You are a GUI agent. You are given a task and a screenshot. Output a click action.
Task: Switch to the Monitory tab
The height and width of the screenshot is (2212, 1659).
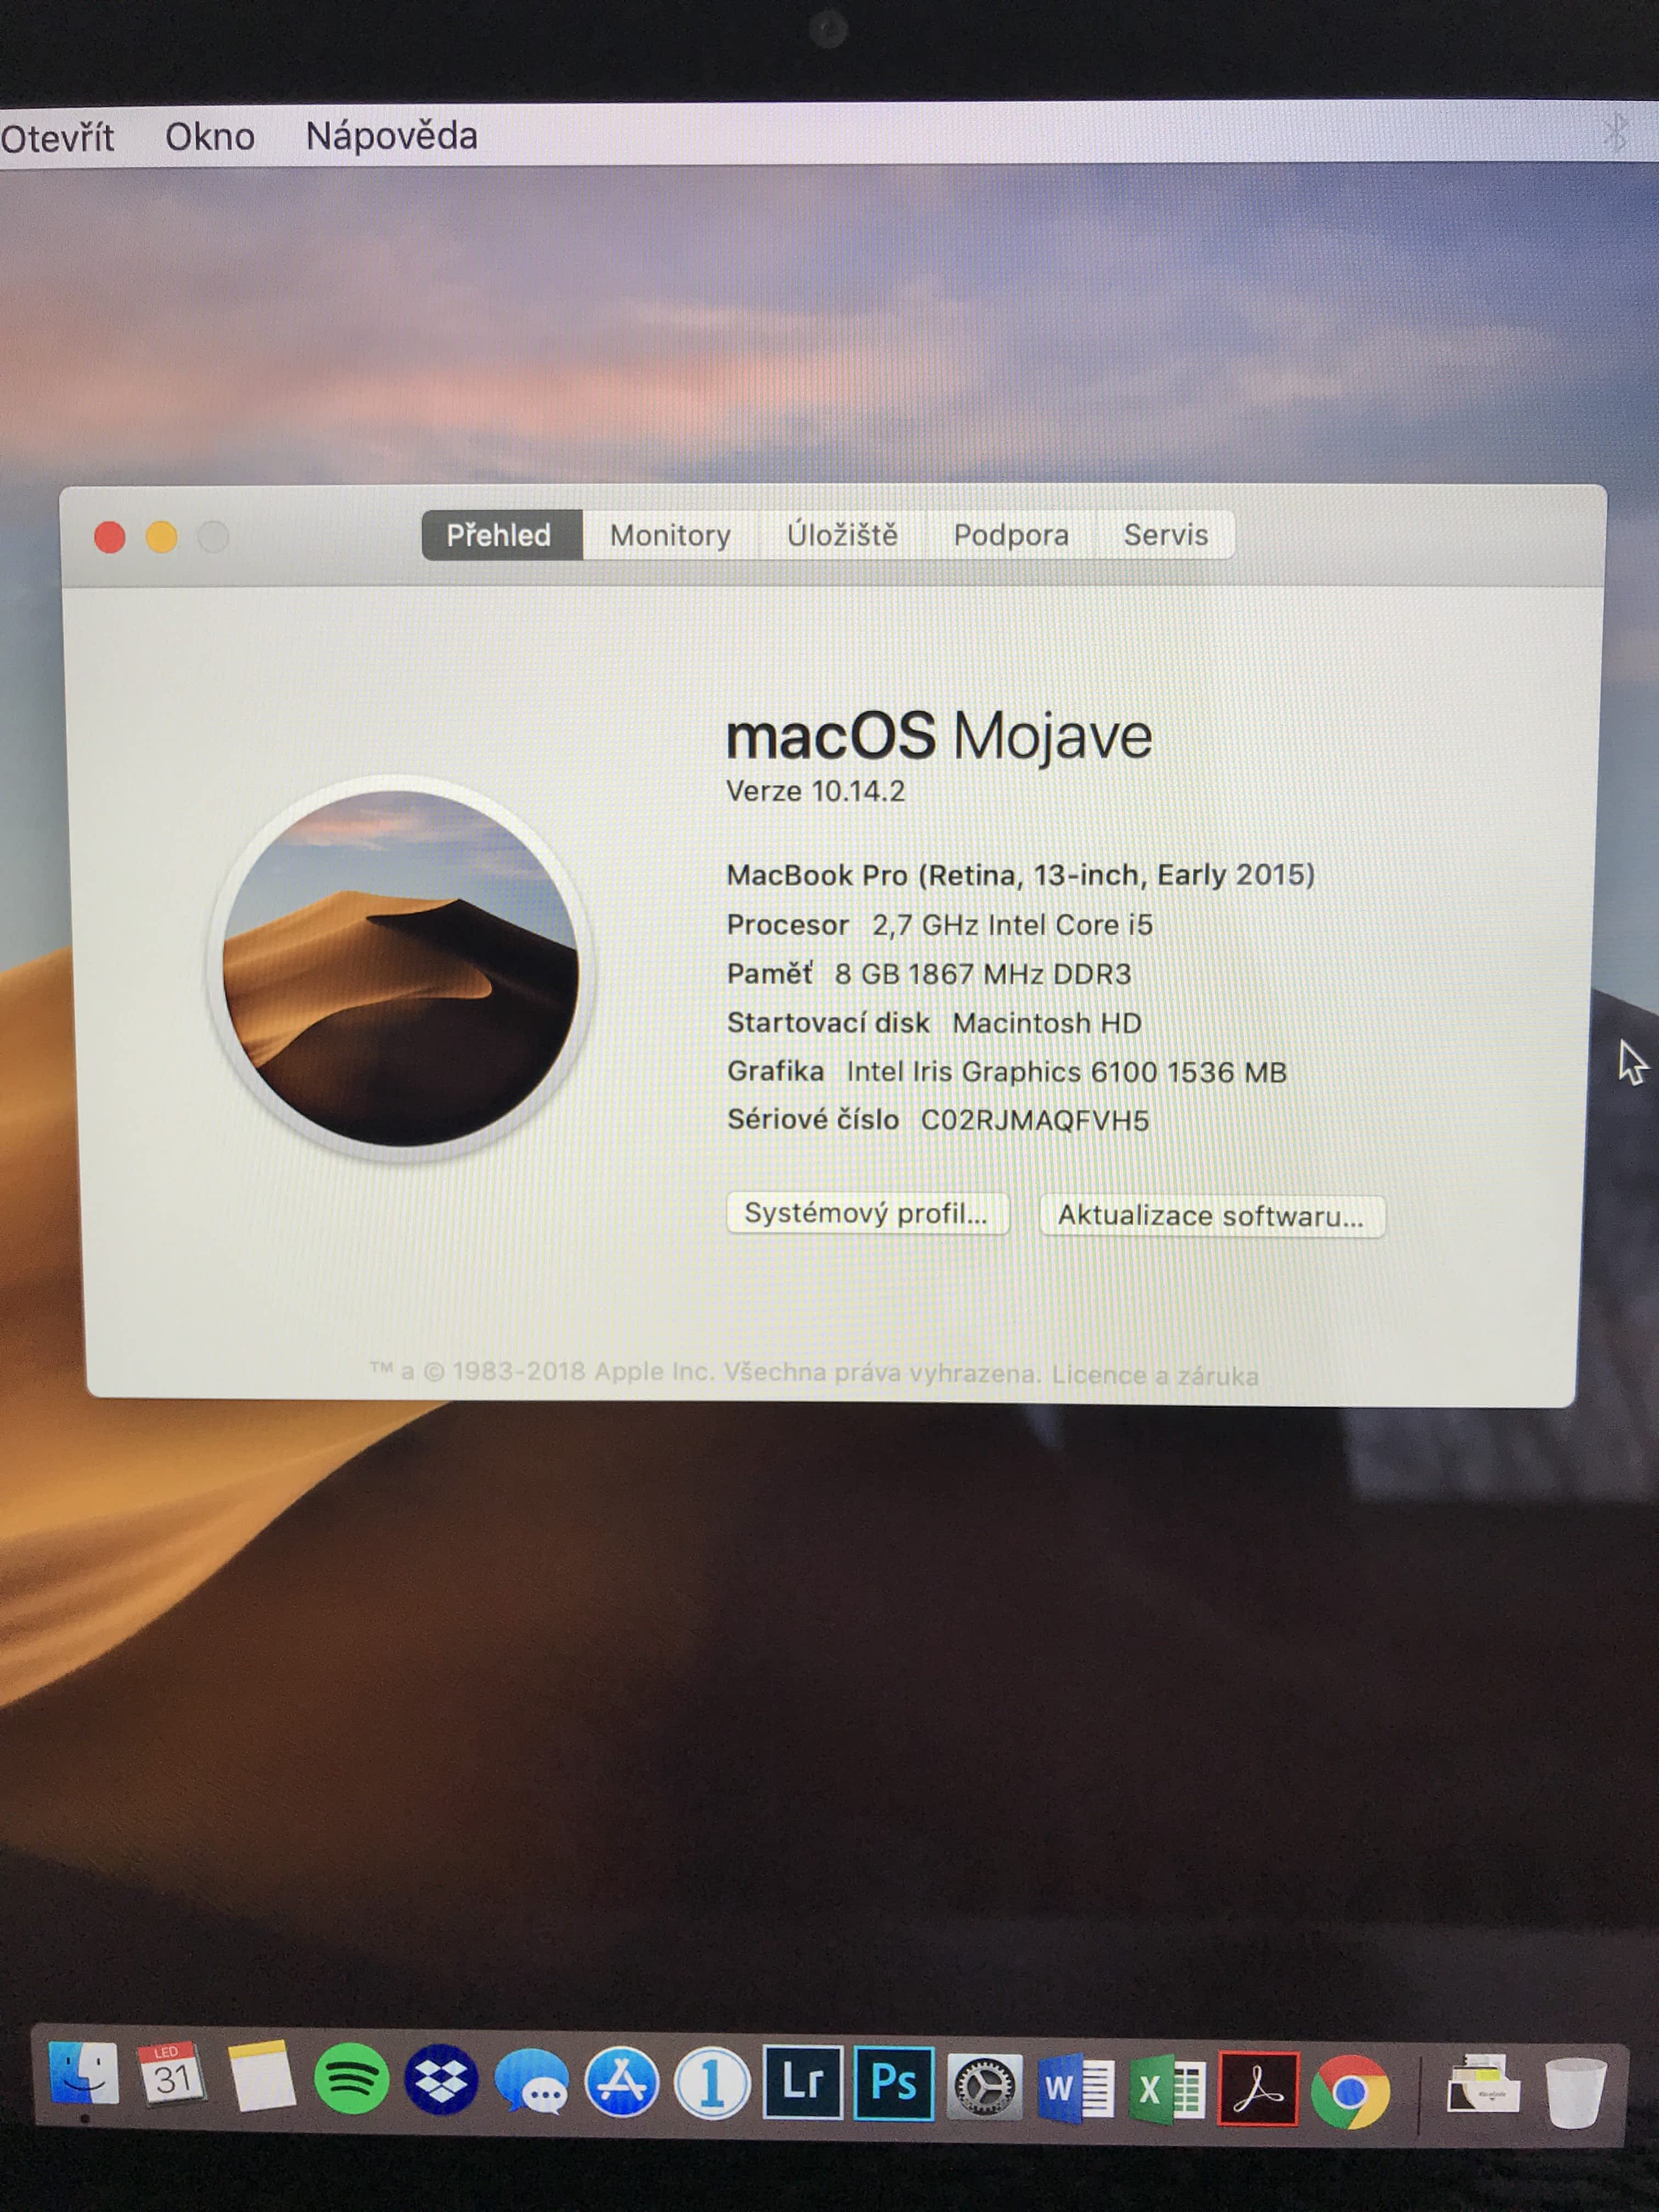[x=670, y=536]
